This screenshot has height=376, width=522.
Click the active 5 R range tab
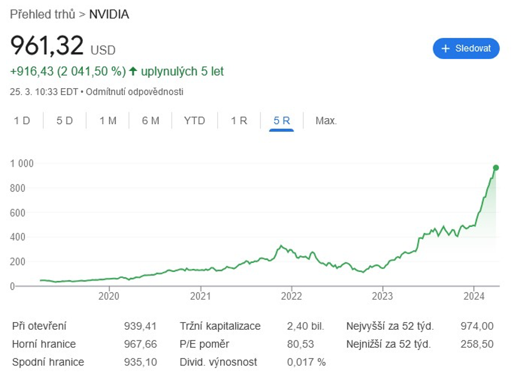(282, 121)
